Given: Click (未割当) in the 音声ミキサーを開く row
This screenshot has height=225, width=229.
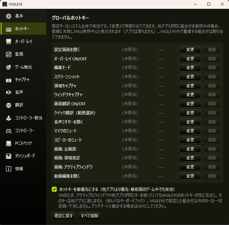Looking at the screenshot, I should 130,122.
